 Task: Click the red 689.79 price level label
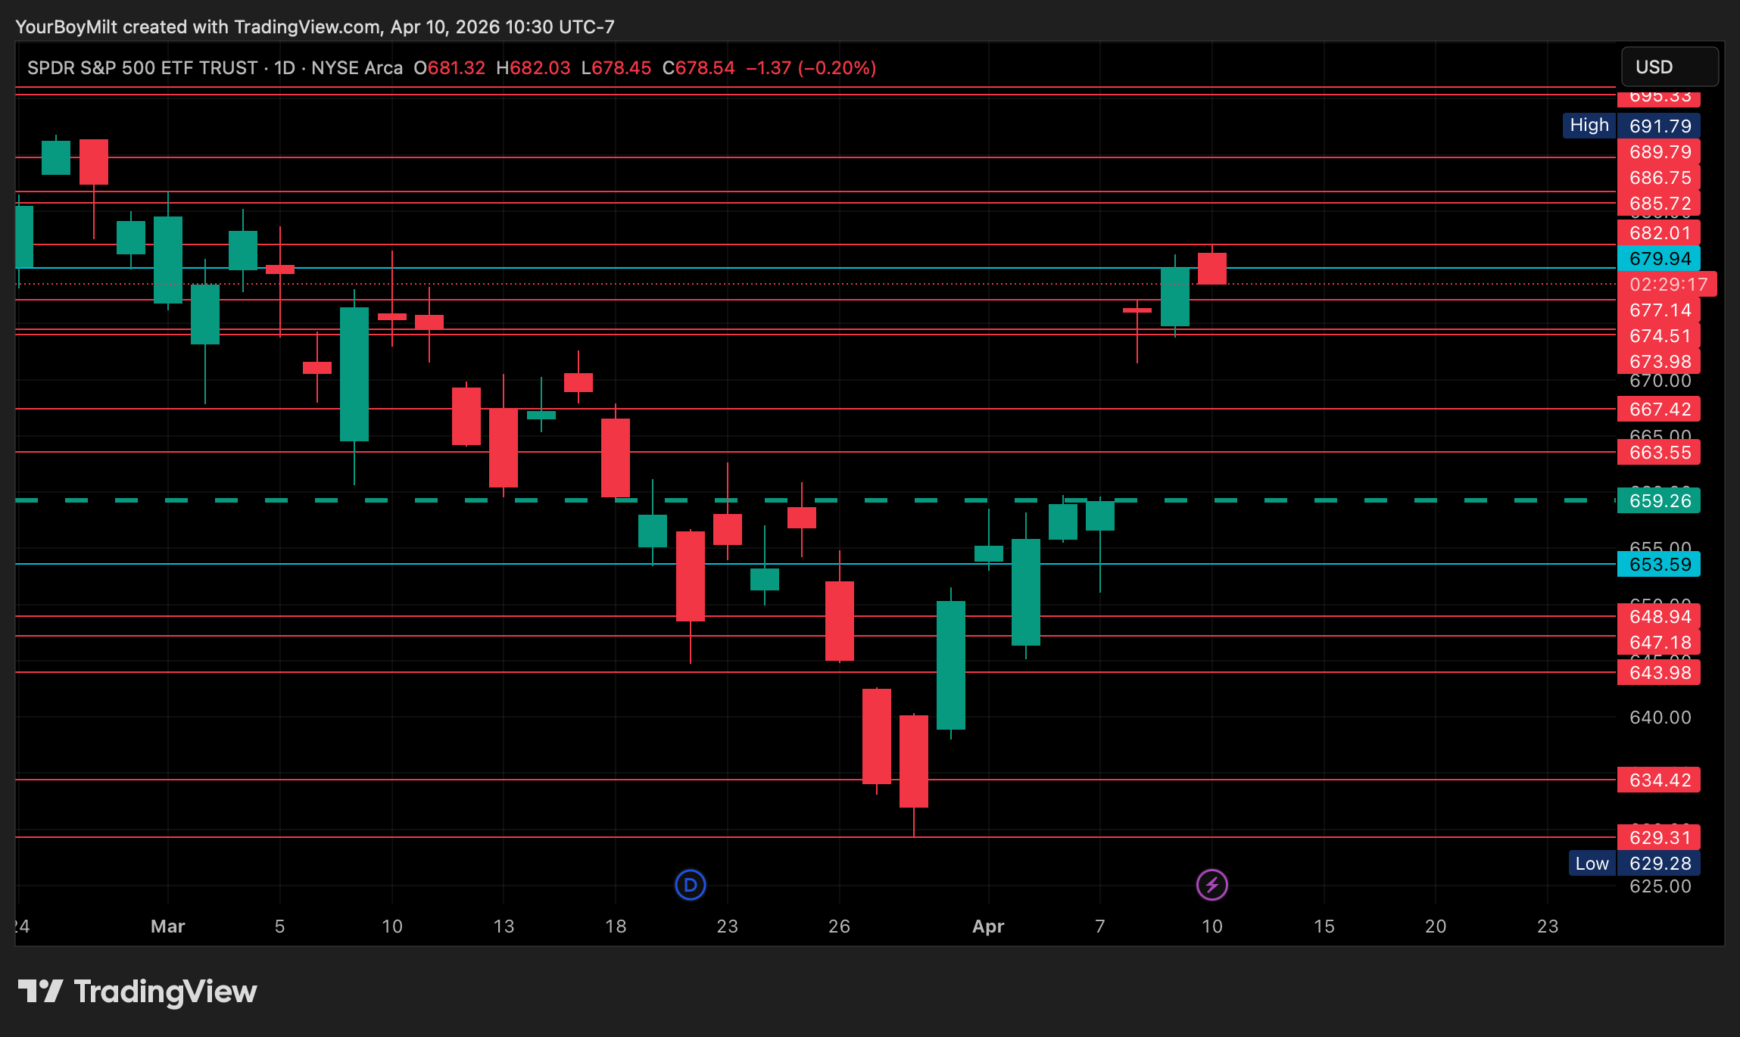coord(1658,152)
